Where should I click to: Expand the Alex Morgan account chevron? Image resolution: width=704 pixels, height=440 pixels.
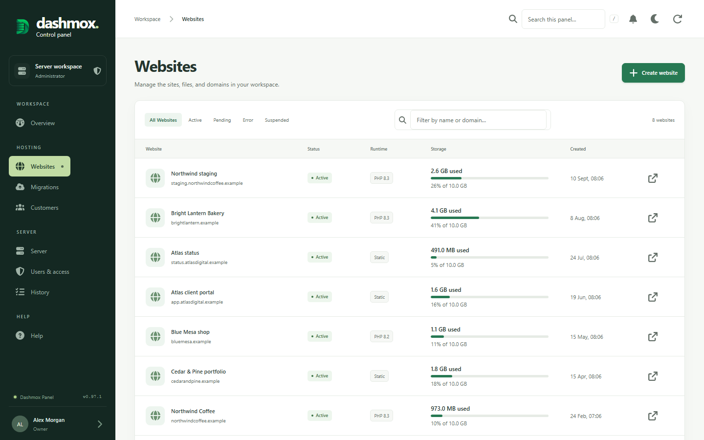[100, 424]
